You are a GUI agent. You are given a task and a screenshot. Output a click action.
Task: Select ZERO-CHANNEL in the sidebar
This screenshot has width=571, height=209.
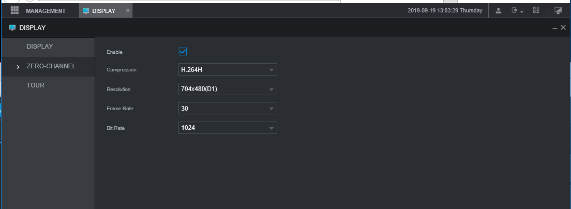coord(51,66)
